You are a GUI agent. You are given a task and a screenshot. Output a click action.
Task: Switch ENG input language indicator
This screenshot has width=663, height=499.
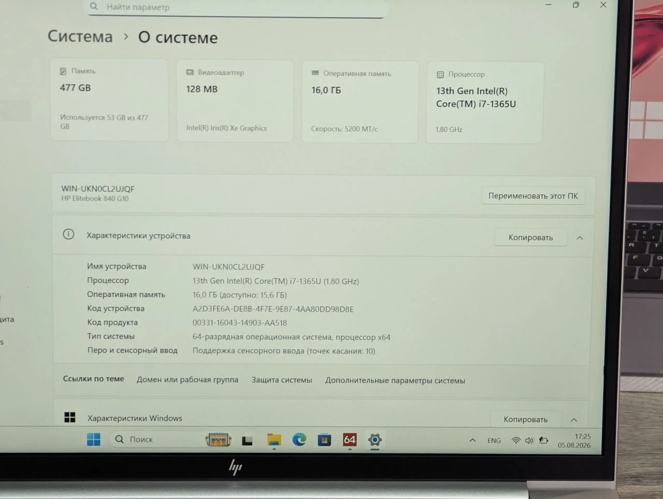click(494, 441)
